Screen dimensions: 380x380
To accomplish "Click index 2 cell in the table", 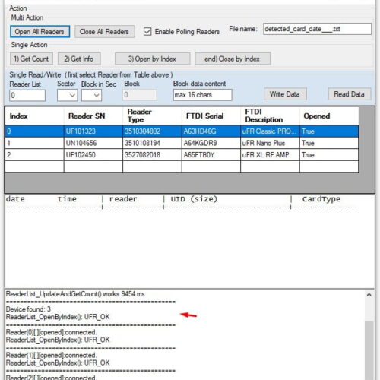I will [x=34, y=155].
